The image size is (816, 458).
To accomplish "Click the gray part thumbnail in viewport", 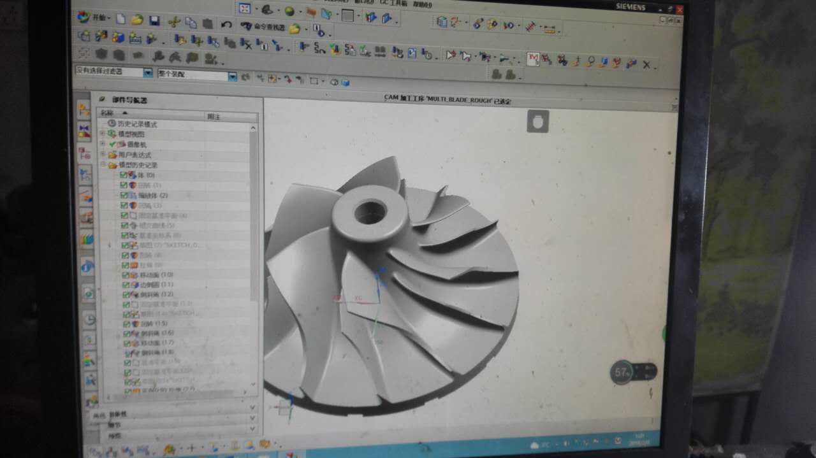I will 537,121.
